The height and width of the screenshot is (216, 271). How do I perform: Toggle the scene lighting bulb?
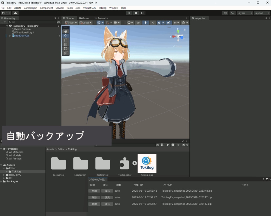point(146,22)
